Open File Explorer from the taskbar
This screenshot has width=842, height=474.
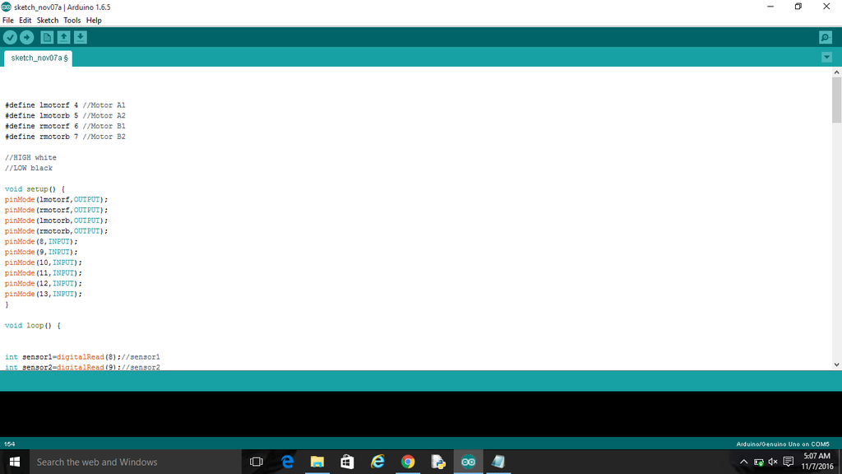(x=317, y=462)
